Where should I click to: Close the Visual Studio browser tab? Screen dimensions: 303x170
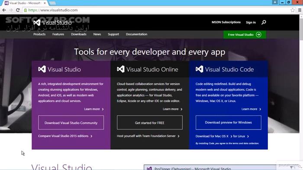coord(45,3)
